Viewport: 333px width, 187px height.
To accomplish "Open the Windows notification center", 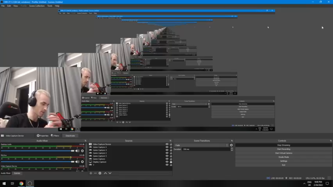I will point(327,184).
